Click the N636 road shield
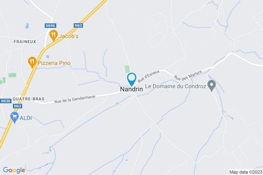The width and height of the screenshot is (263, 175). point(6,101)
